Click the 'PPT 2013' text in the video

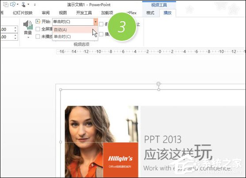tap(163, 139)
